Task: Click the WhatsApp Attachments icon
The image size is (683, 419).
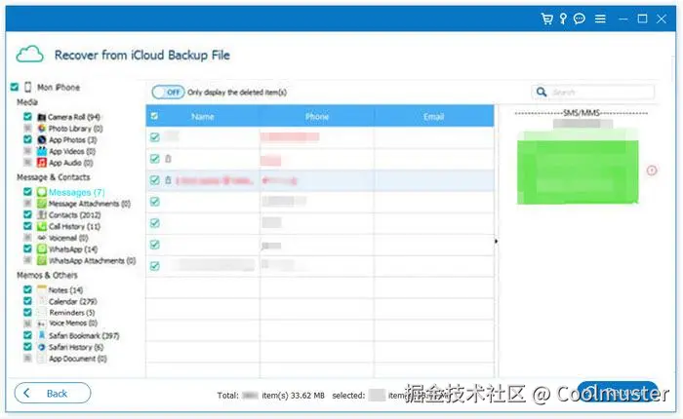Action: coord(41,260)
